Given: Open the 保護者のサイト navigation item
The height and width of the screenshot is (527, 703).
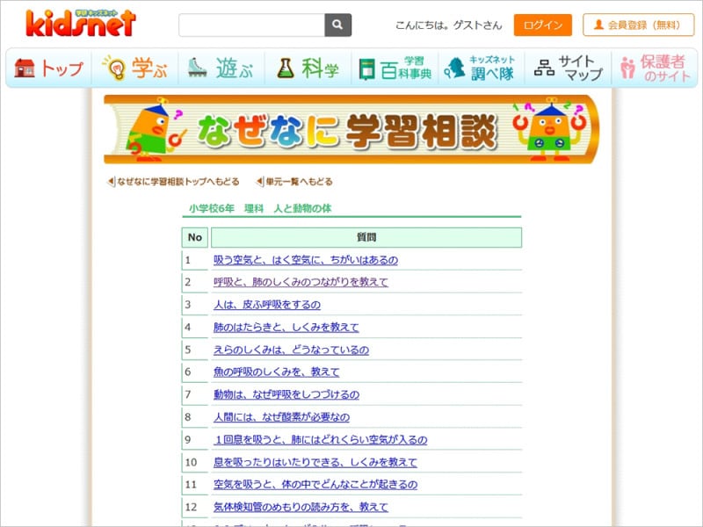Looking at the screenshot, I should pos(653,69).
